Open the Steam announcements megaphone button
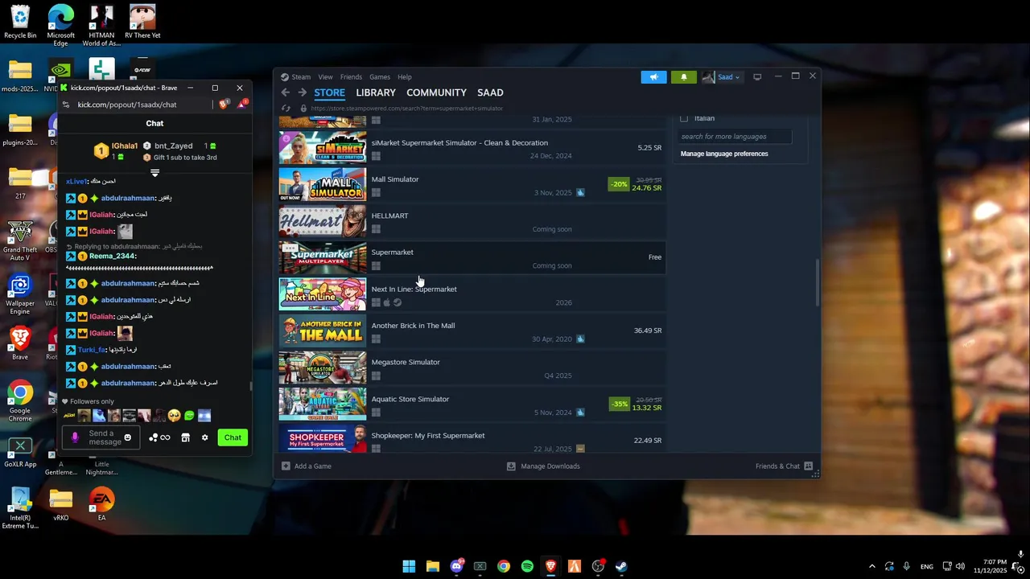Screen dimensions: 1030x579 (653, 77)
